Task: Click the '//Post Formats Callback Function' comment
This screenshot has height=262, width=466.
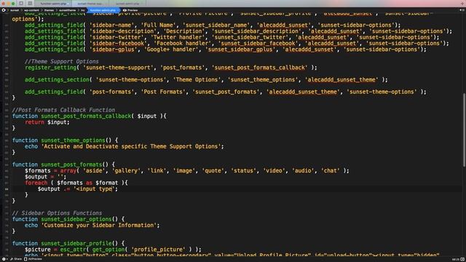Action: [63, 110]
